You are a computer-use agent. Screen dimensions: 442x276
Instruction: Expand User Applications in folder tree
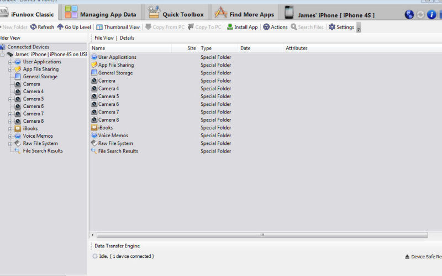(10, 62)
